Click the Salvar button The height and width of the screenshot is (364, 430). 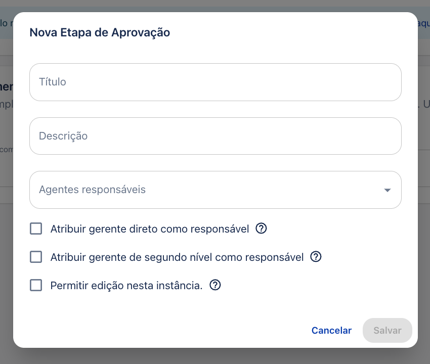387,330
